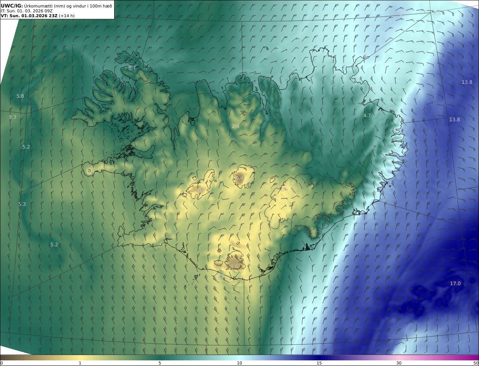The height and width of the screenshot is (366, 479).
Task: Click the colorbar tick label 50
Action: coord(476,363)
